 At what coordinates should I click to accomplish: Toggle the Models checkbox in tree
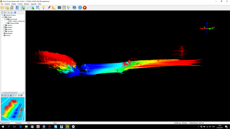coord(5,17)
